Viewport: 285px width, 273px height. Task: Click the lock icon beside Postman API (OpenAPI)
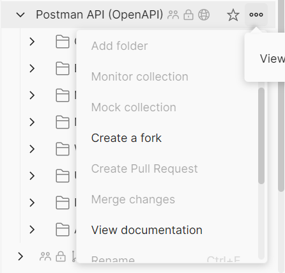(x=189, y=15)
